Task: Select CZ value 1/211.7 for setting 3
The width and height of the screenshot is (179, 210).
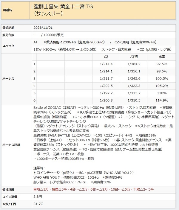Action: click(x=106, y=78)
